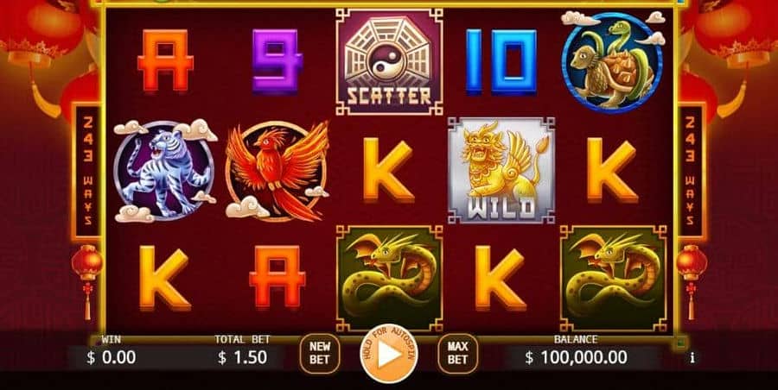Click the orange spin play button
Screen dimensions: 778x390
pos(388,354)
